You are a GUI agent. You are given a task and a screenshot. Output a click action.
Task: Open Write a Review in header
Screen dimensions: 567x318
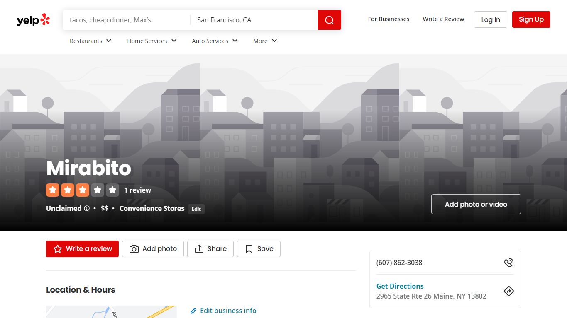(443, 19)
